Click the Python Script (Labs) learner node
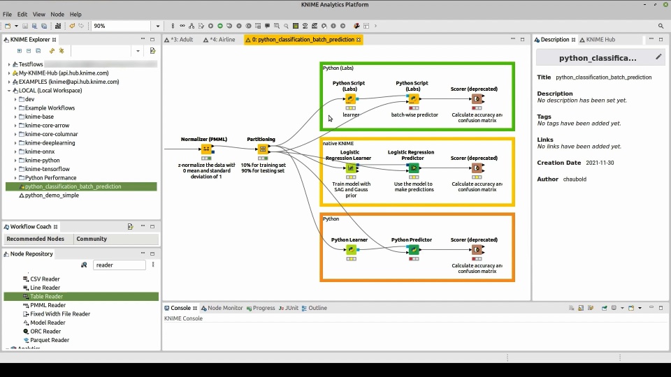This screenshot has height=377, width=671. click(350, 99)
